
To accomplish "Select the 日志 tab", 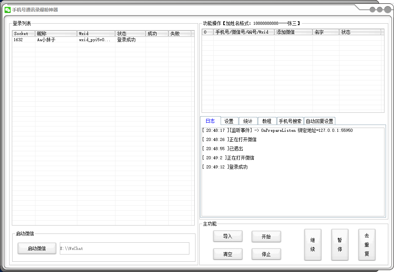I will click(210, 121).
